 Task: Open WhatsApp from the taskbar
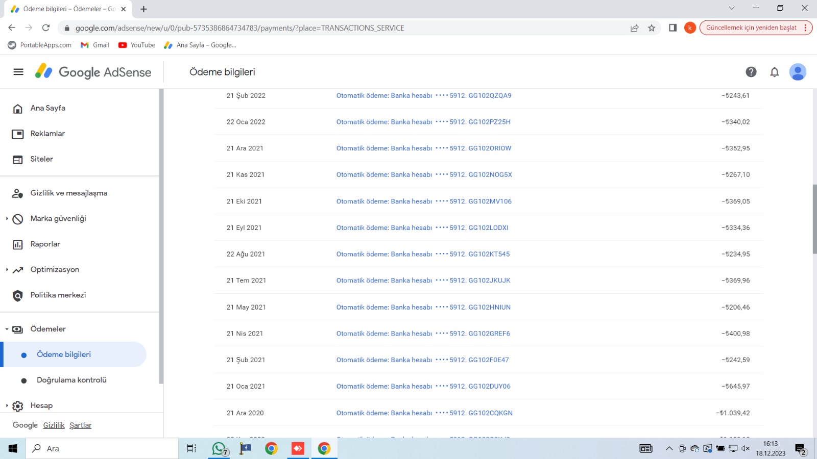(220, 449)
